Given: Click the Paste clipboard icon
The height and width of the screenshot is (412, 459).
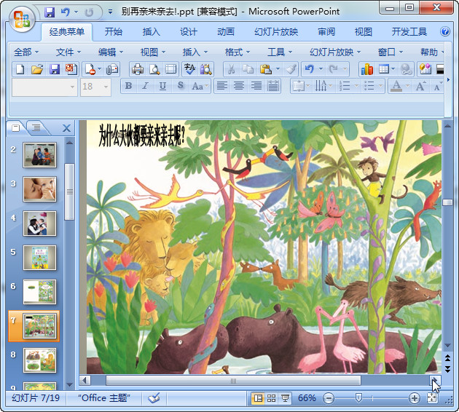Looking at the screenshot, I should (x=266, y=70).
